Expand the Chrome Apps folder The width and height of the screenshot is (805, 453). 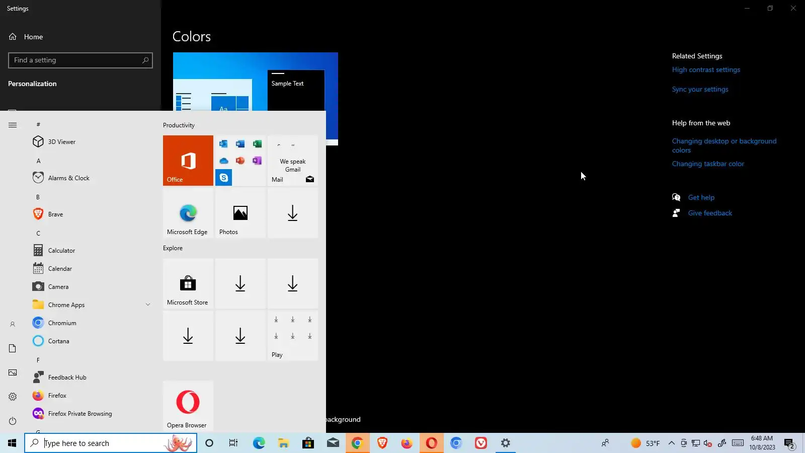pos(91,305)
